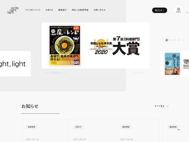Click the black 書店さまへ button
Viewport: 189px width, 142px height.
point(160,10)
